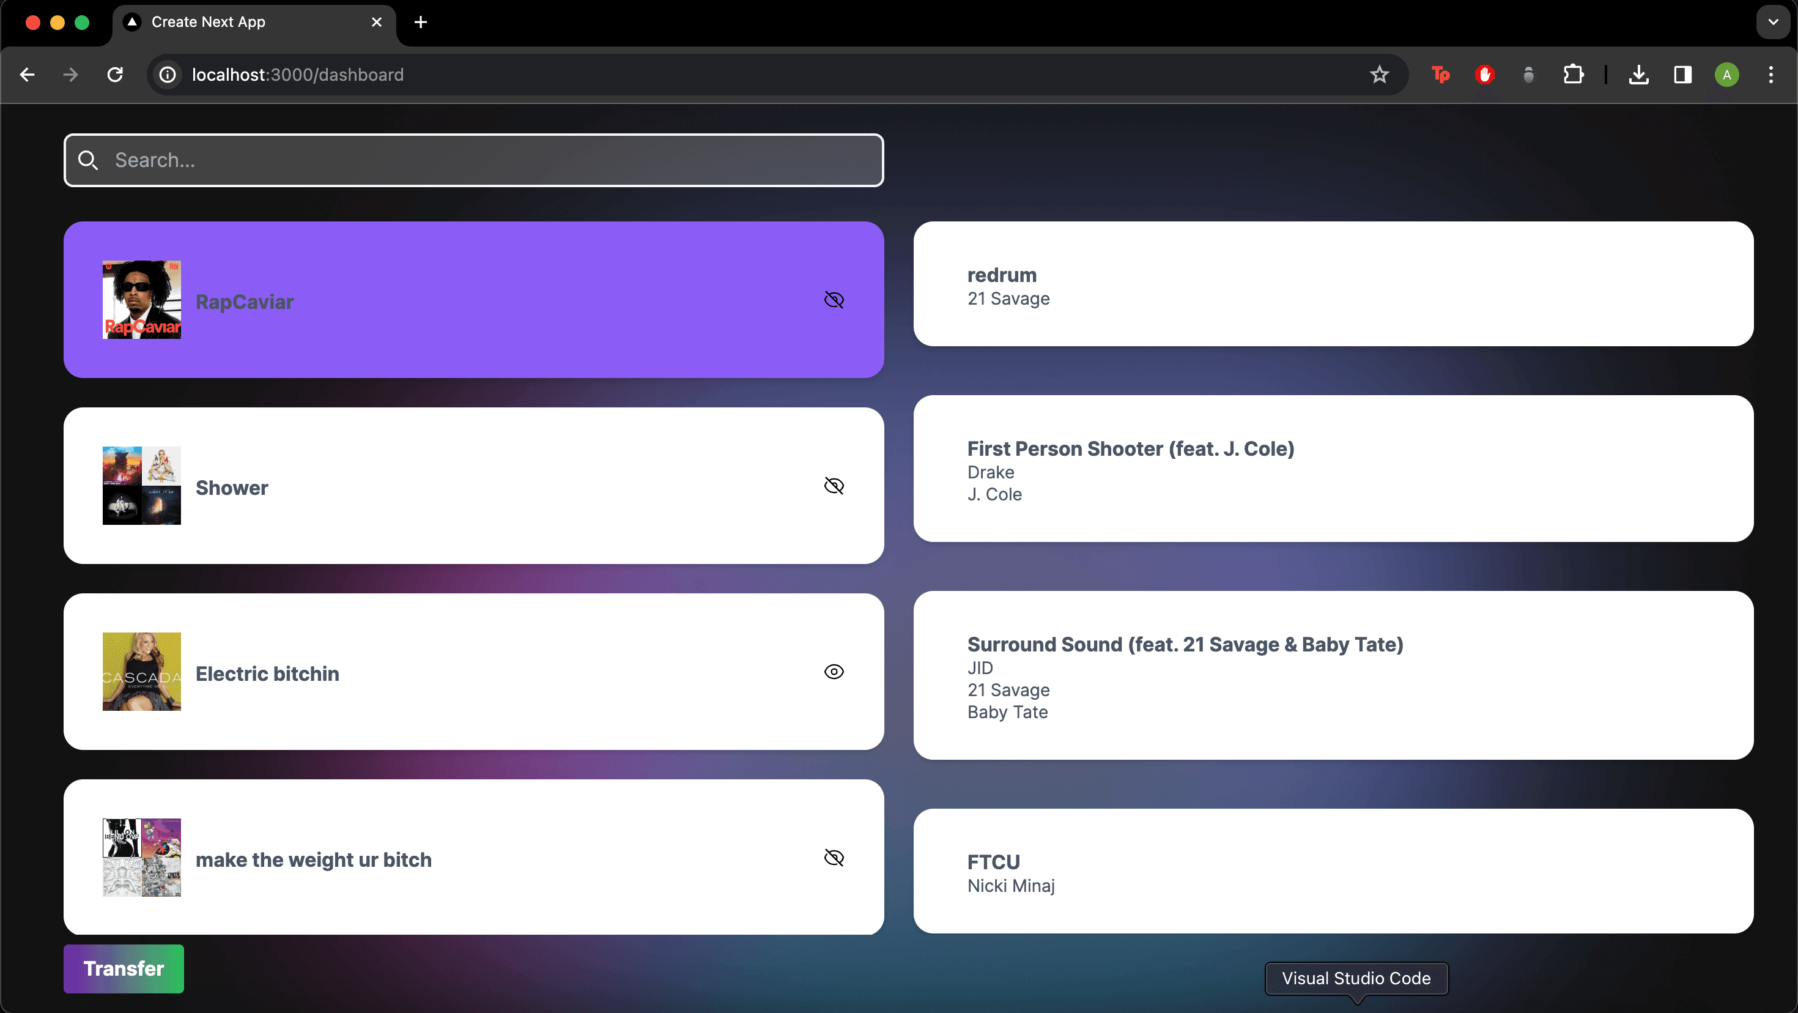Open cover collage of make the weight playlist
The image size is (1798, 1013).
[142, 857]
